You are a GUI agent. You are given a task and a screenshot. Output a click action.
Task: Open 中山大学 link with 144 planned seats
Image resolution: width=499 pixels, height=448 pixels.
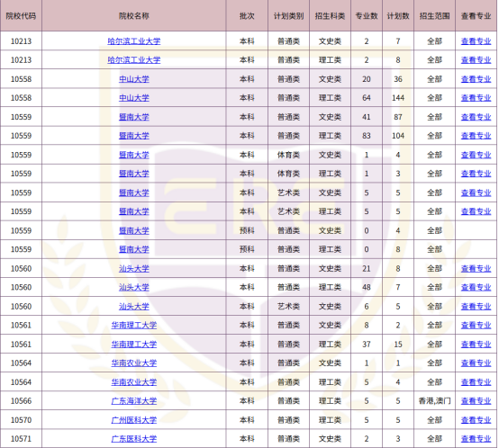(x=134, y=98)
